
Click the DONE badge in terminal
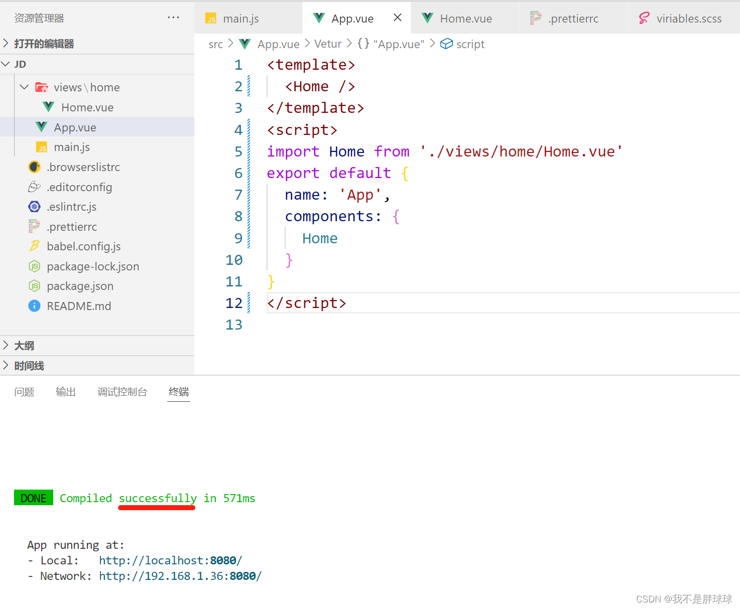pos(34,498)
